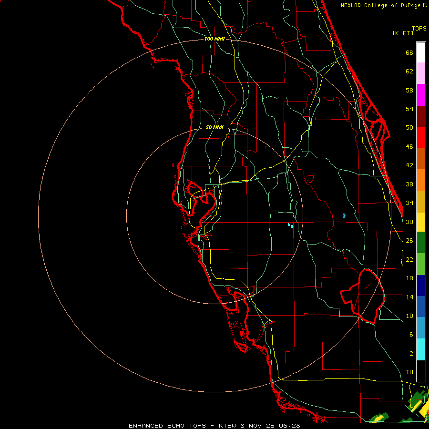Pick the light blue legend swatch

(x=421, y=328)
